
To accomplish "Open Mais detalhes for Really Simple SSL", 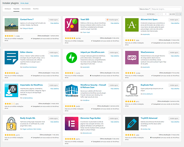I will tap(55, 122).
